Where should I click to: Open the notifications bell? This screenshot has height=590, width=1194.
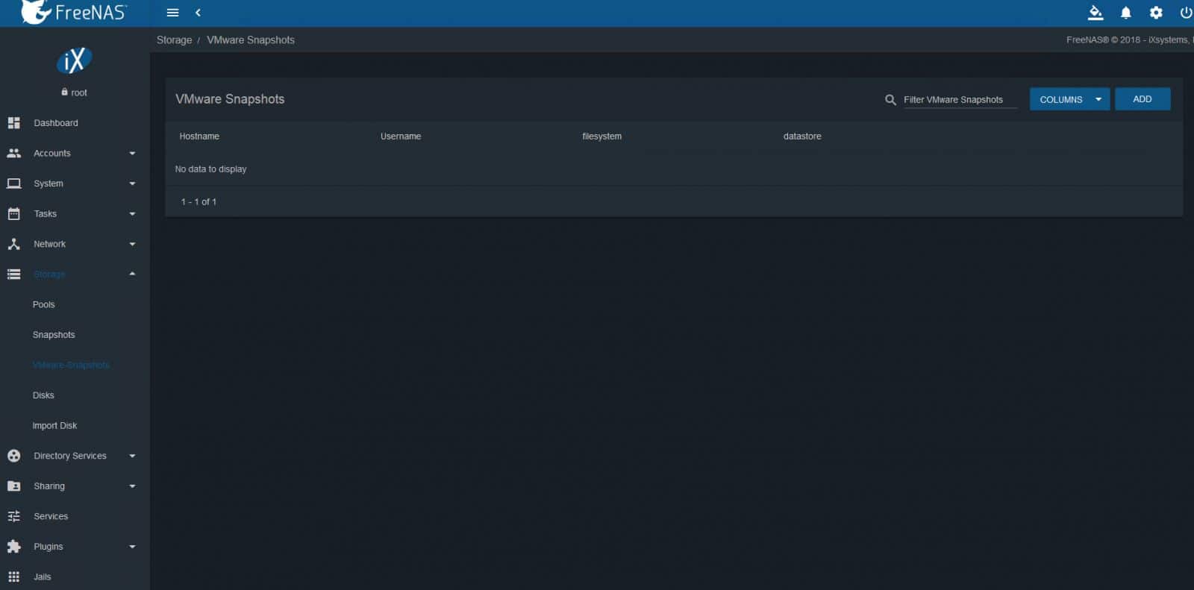coord(1125,13)
